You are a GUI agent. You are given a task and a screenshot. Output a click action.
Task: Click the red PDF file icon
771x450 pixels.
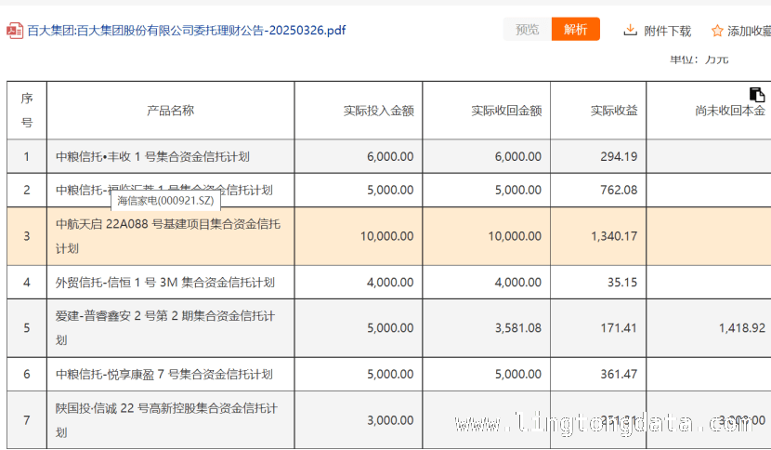(x=15, y=31)
